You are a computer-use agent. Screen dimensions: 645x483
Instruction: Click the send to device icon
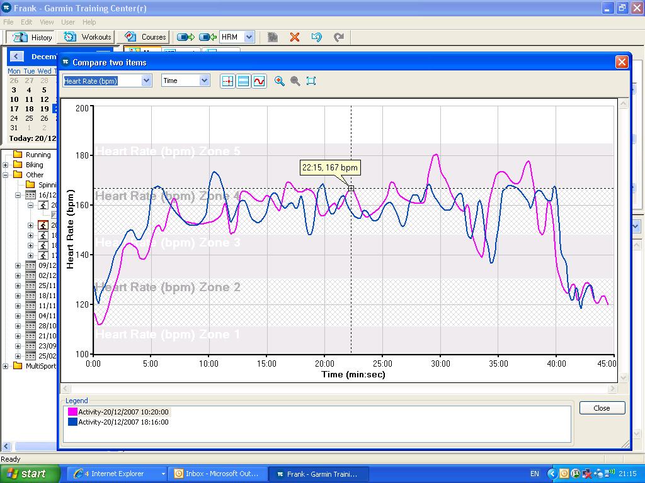click(186, 37)
